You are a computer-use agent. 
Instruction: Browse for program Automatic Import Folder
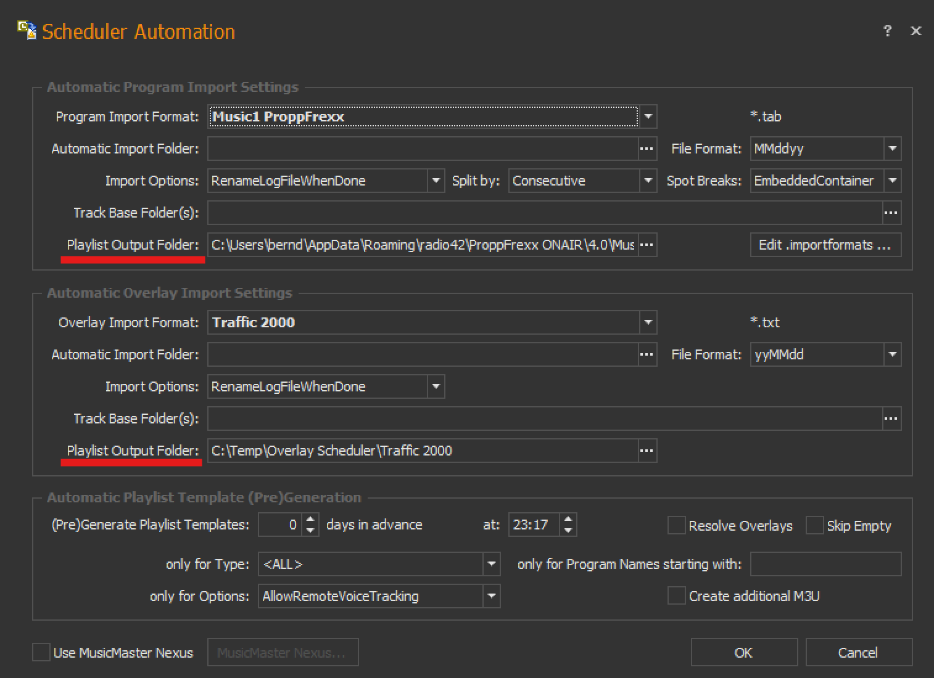tap(647, 149)
